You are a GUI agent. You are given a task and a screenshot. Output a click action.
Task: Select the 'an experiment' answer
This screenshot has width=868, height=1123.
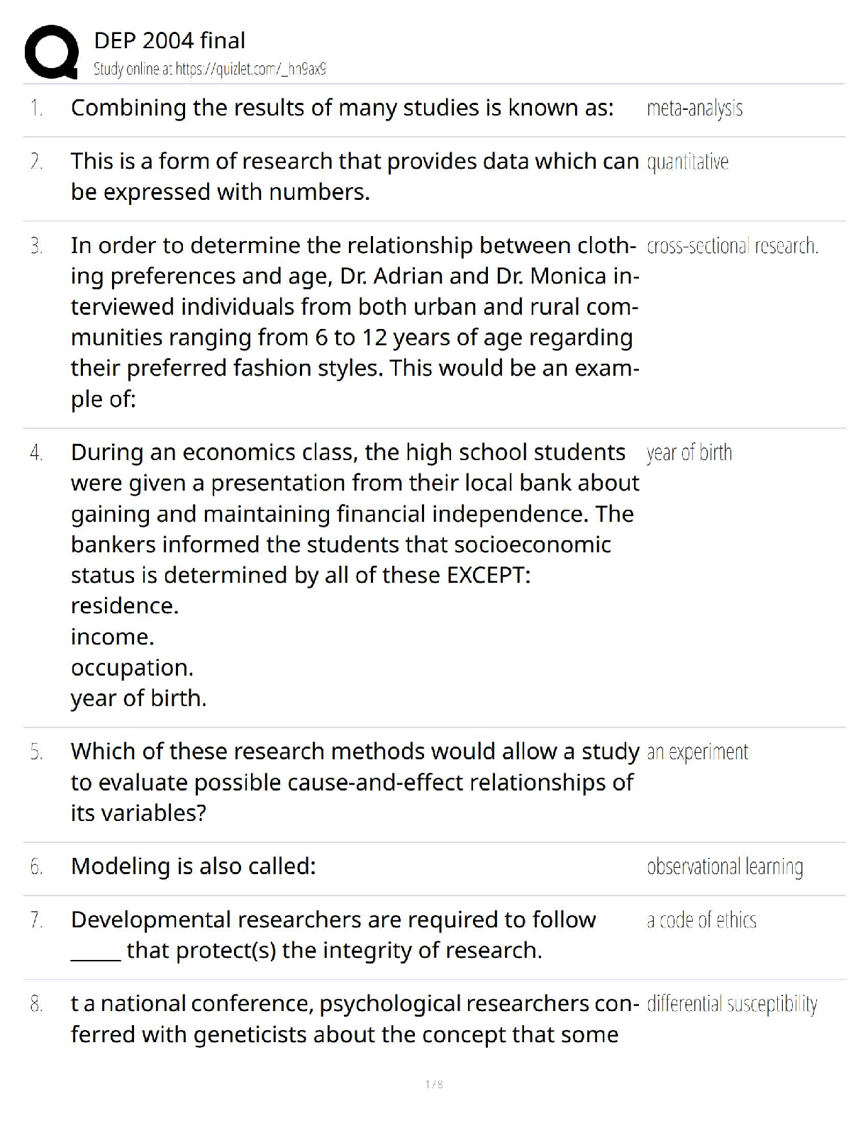point(697,752)
